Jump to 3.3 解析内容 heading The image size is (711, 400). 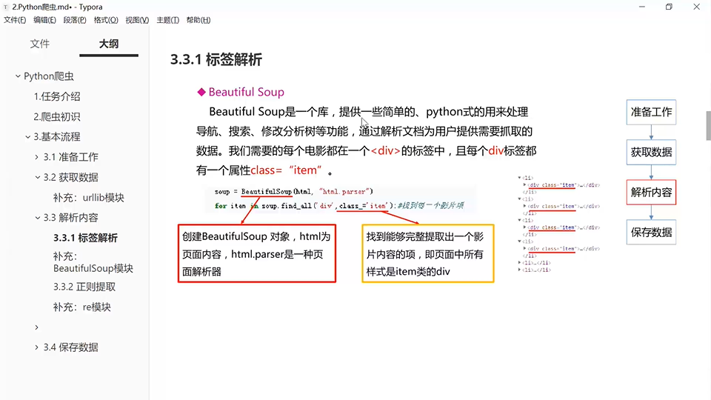(71, 218)
